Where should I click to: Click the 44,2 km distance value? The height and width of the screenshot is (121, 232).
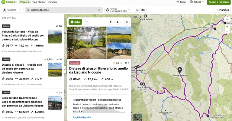click(x=24, y=46)
